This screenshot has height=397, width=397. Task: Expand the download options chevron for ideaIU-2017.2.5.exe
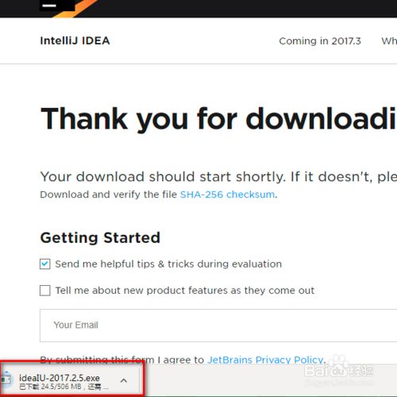[x=124, y=381]
